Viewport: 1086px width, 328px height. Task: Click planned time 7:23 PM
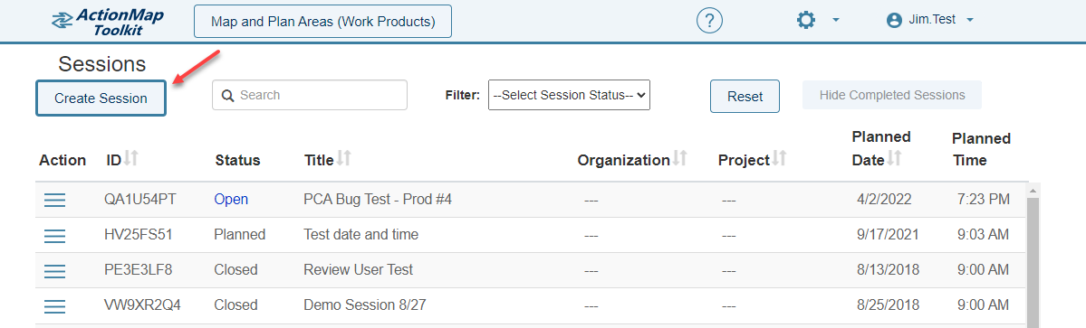pos(984,200)
